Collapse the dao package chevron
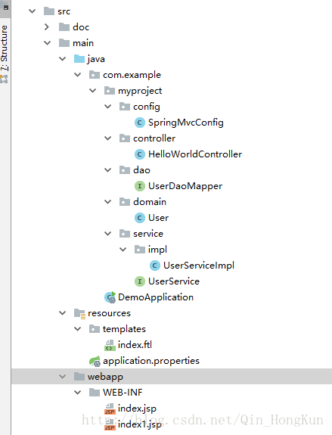The image size is (332, 435). (x=108, y=170)
